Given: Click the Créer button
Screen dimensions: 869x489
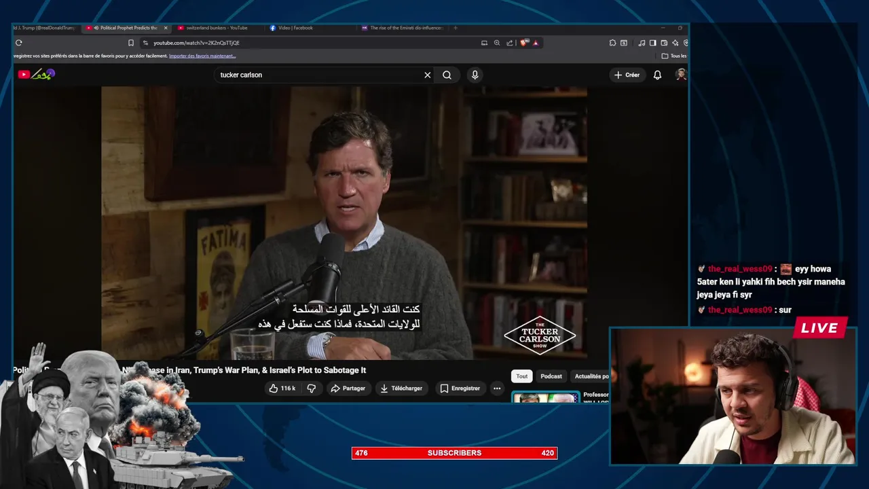Looking at the screenshot, I should (627, 75).
